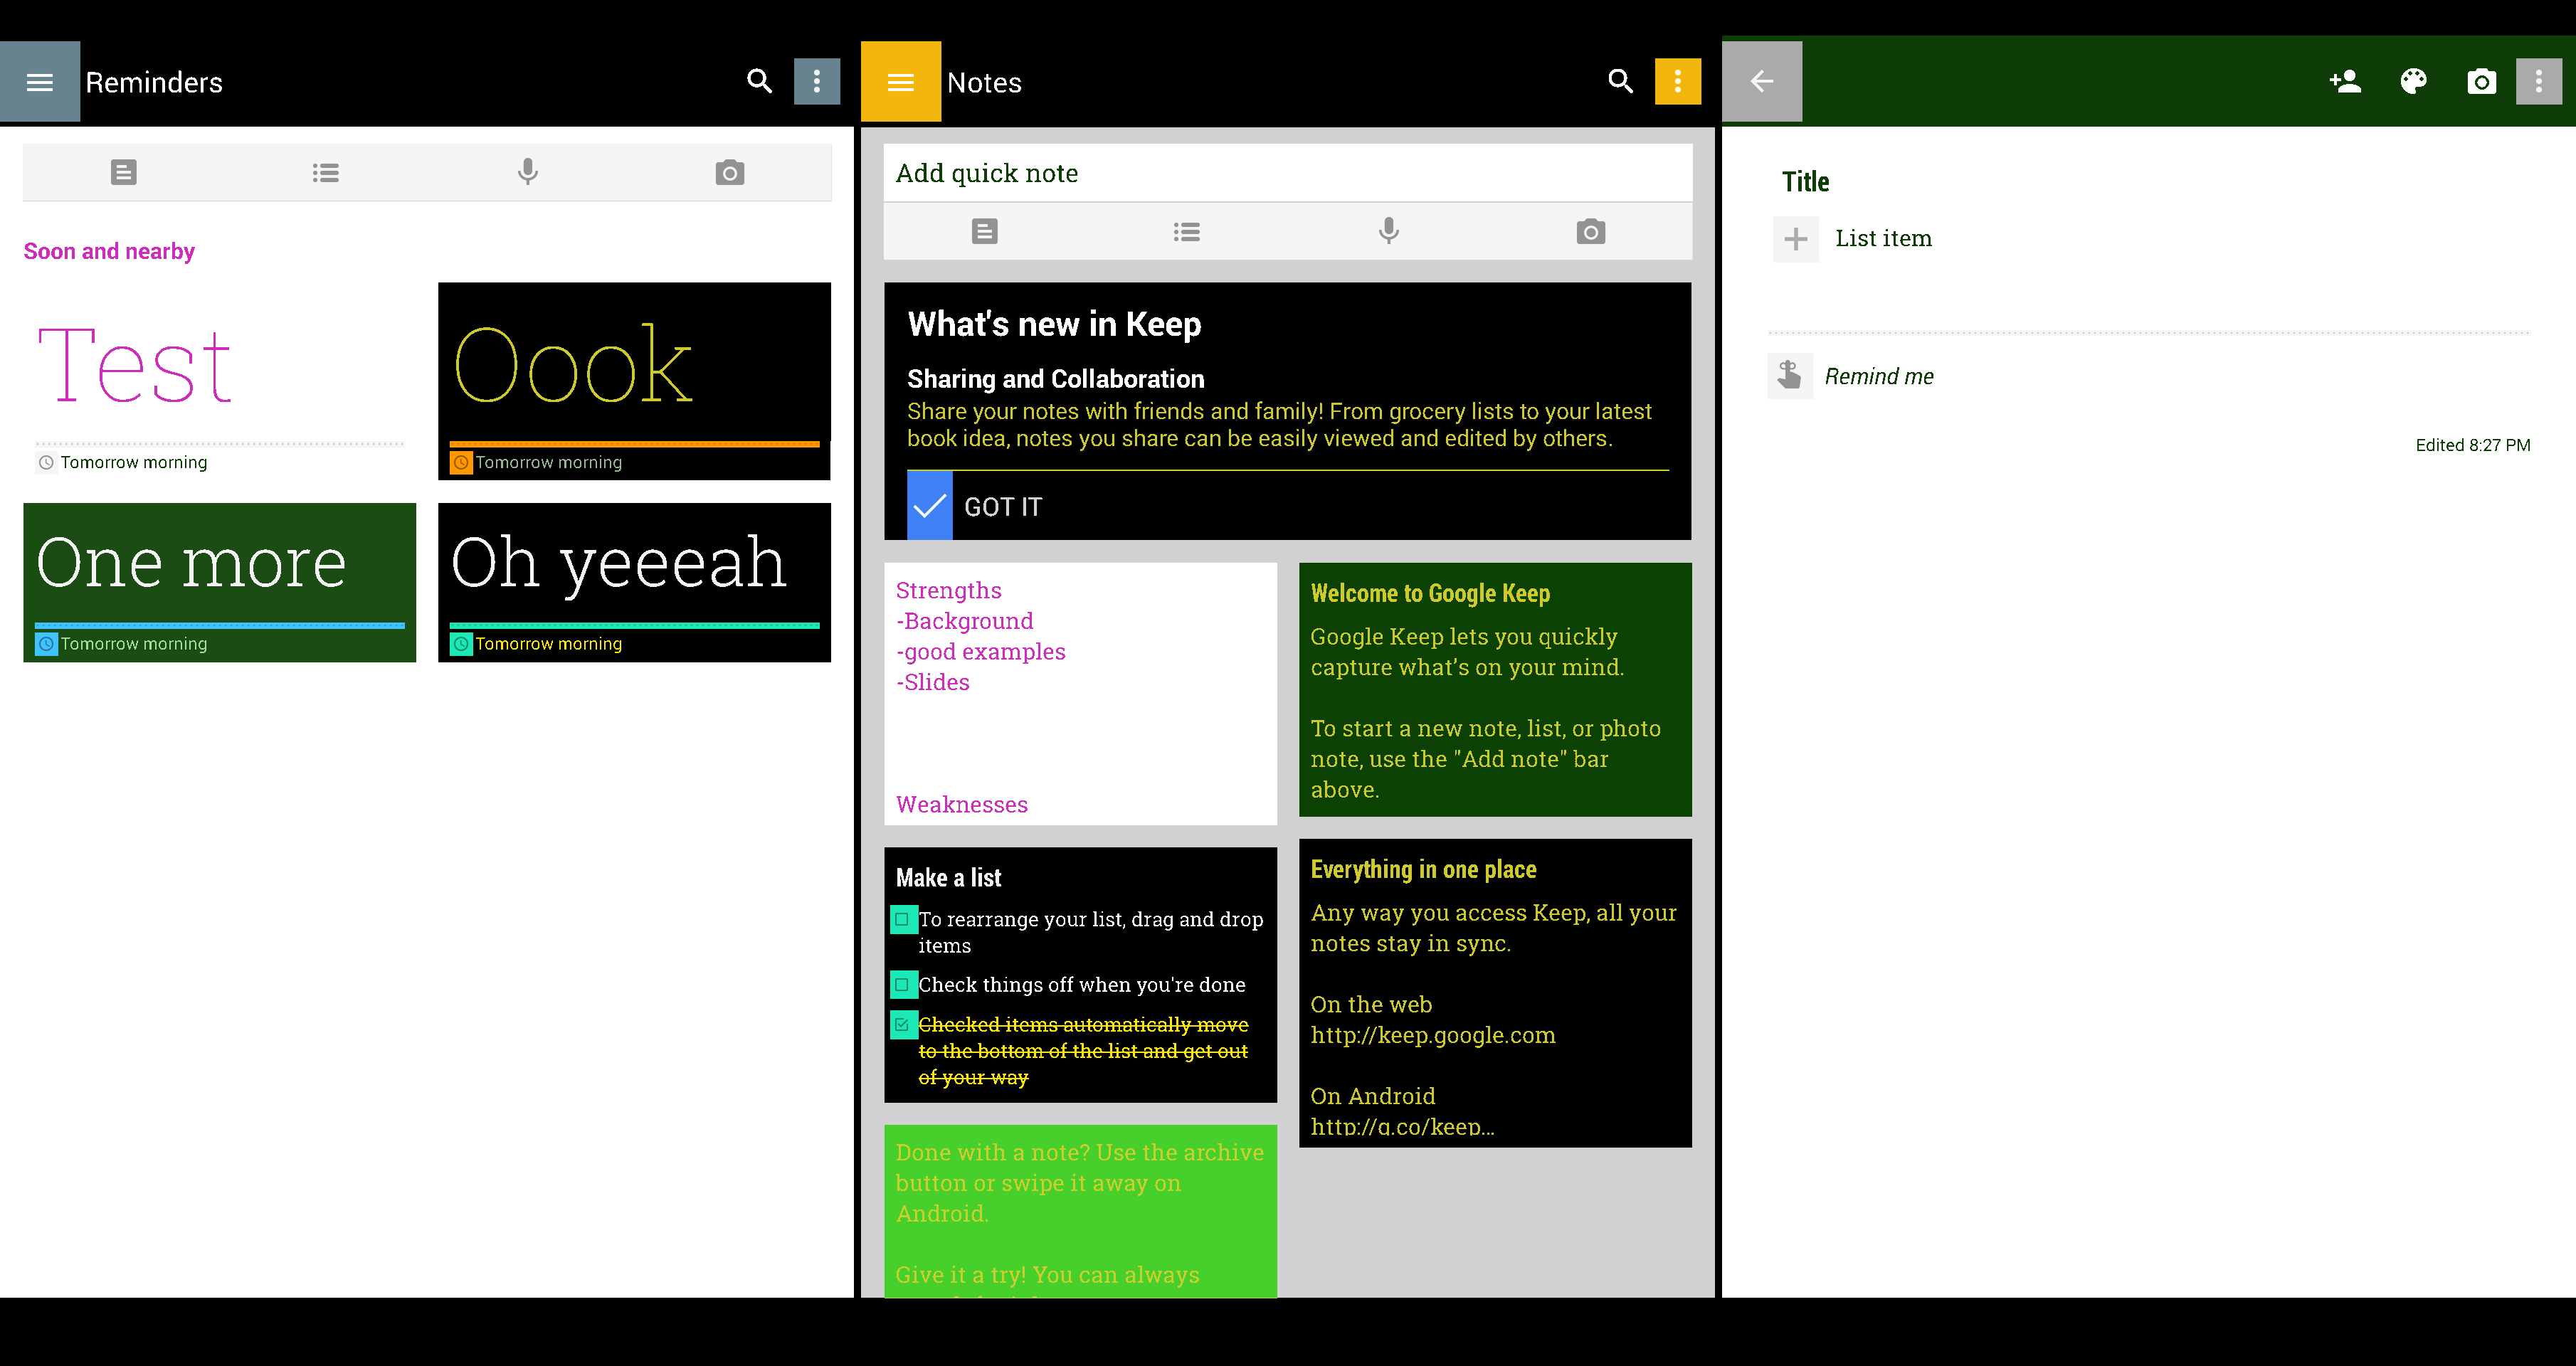Click 'Weaknesses' line in Strengths note
The width and height of the screenshot is (2576, 1366).
tap(961, 805)
